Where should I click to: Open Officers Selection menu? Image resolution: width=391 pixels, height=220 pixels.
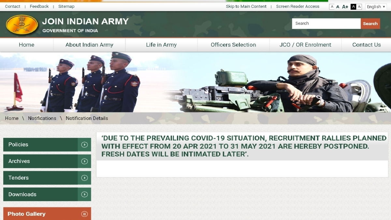point(233,45)
